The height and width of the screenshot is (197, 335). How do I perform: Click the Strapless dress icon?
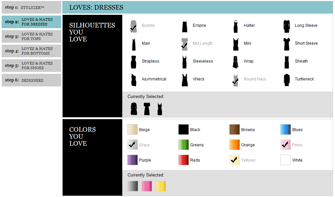point(134,62)
